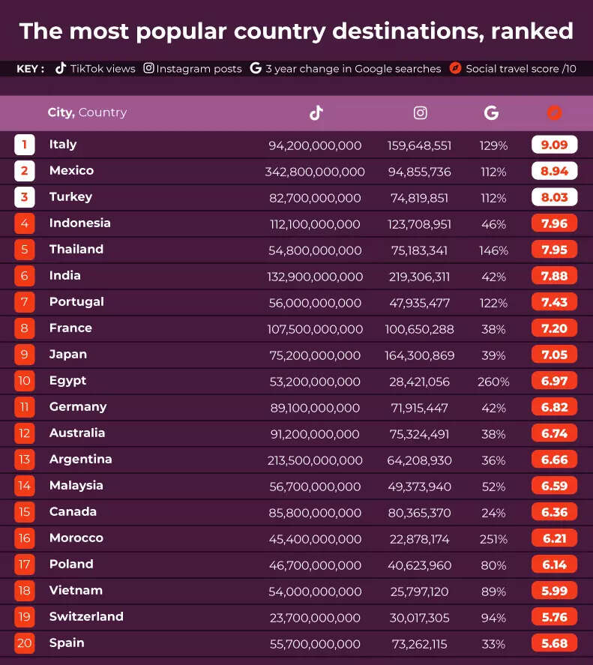This screenshot has height=665, width=593.
Task: Click Turkey's 8.03 score badge
Action: coord(554,197)
